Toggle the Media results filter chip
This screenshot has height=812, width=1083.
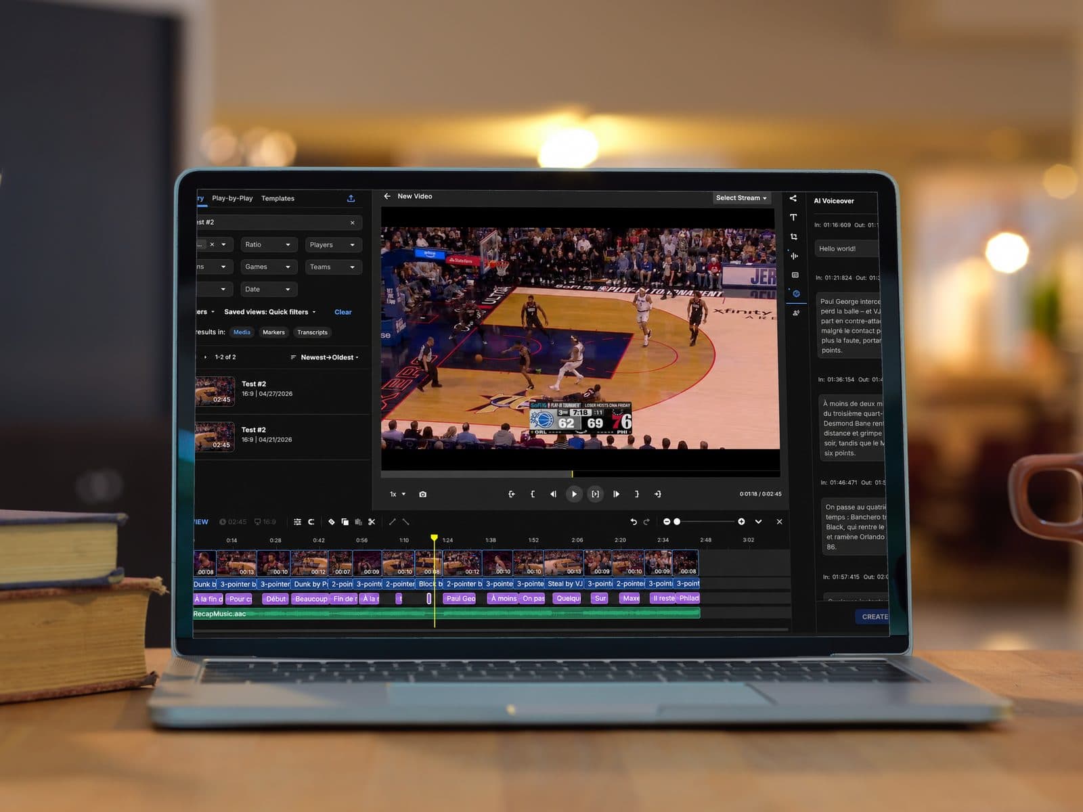pyautogui.click(x=242, y=332)
